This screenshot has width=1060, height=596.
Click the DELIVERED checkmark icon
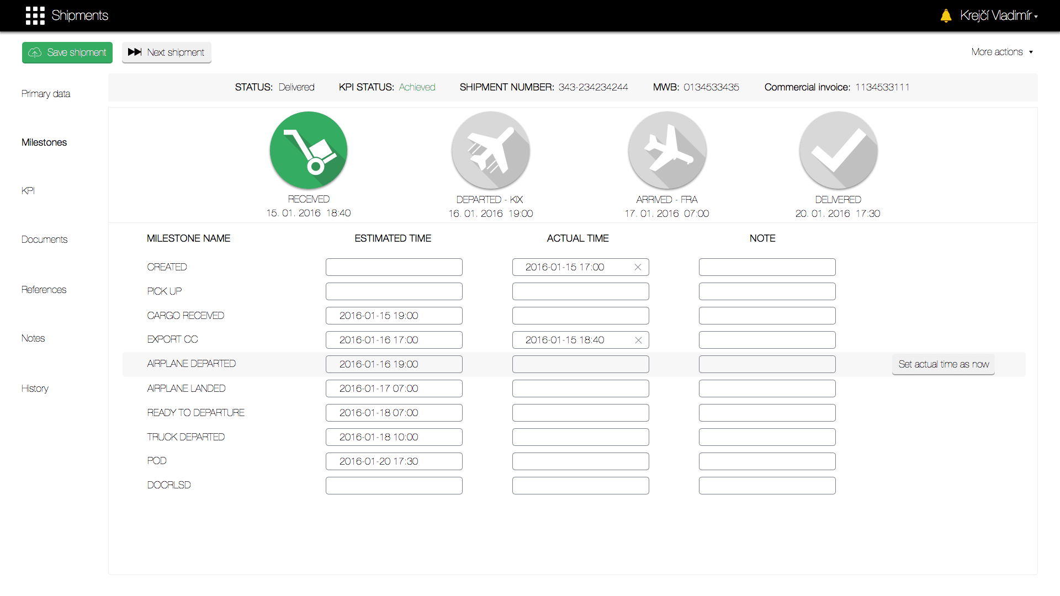838,150
